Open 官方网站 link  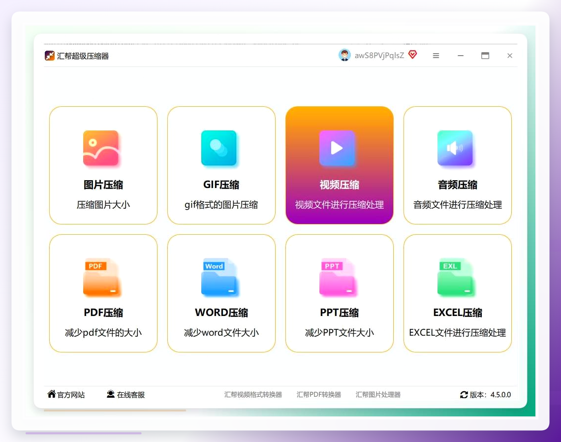(71, 395)
